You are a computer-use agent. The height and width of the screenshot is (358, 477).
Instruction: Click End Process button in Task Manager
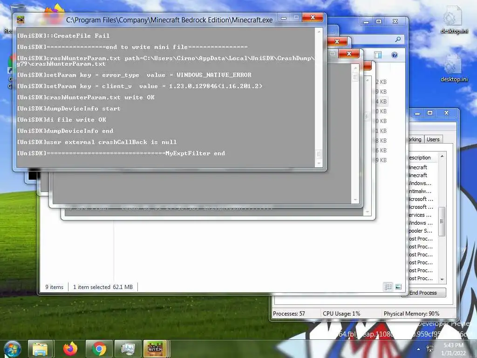(423, 293)
